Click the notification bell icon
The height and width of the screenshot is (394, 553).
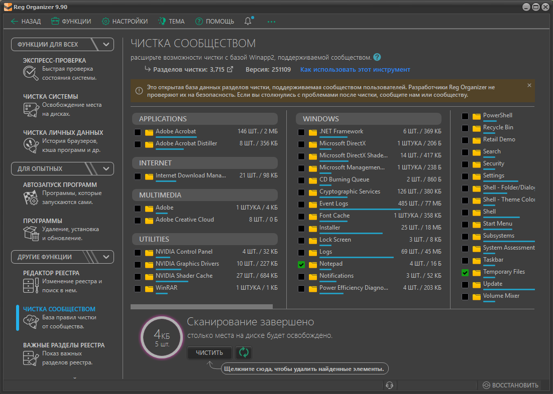tap(248, 21)
